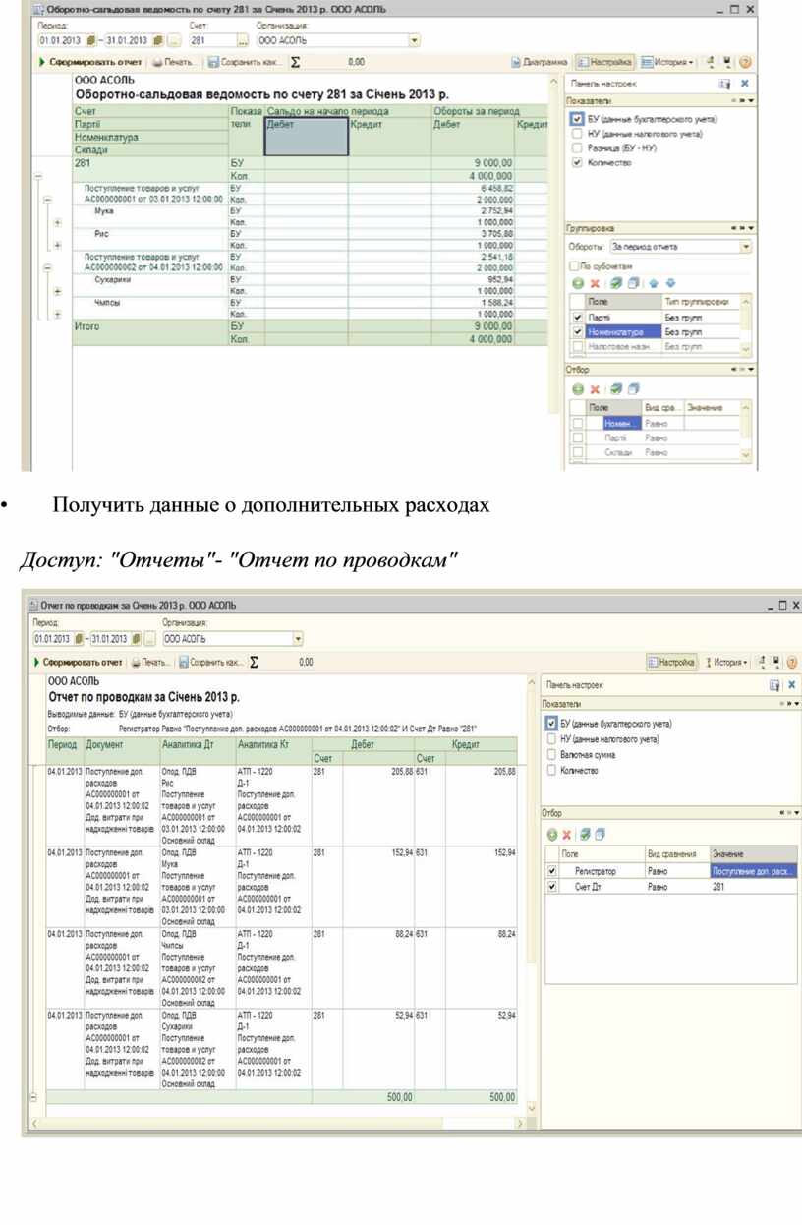
Task: Click vertical scrollbar down arrow in Отчет по проводкам
Action: (x=533, y=1108)
